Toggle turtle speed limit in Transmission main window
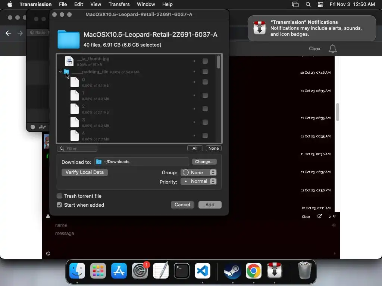 43,127
